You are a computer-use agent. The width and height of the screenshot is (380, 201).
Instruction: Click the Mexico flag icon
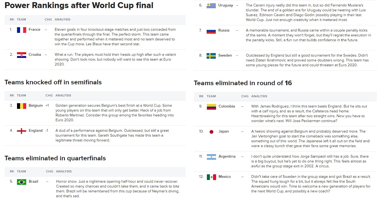(211, 177)
